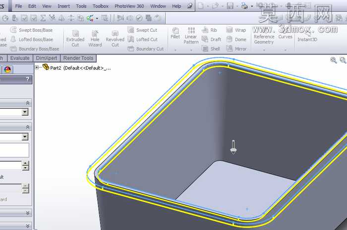The width and height of the screenshot is (347, 230).
Task: Select the Mirror tool
Action: tap(236, 49)
